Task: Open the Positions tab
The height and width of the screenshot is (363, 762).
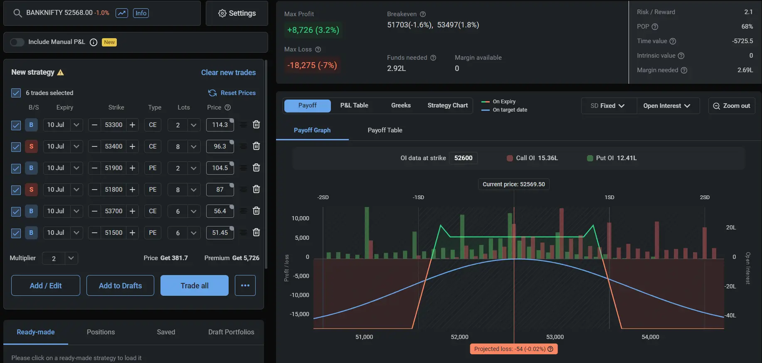Action: pos(101,332)
